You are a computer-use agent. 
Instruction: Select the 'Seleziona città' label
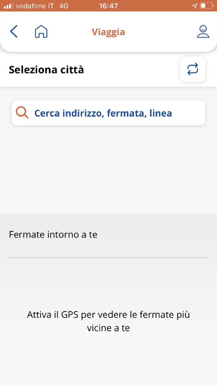point(46,70)
